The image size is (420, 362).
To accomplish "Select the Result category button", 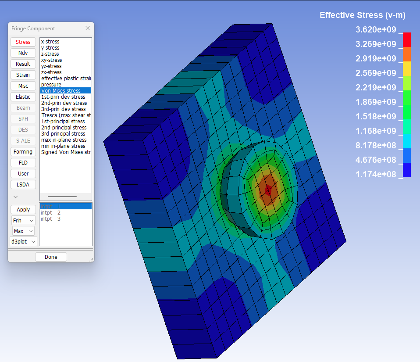I will [x=23, y=64].
